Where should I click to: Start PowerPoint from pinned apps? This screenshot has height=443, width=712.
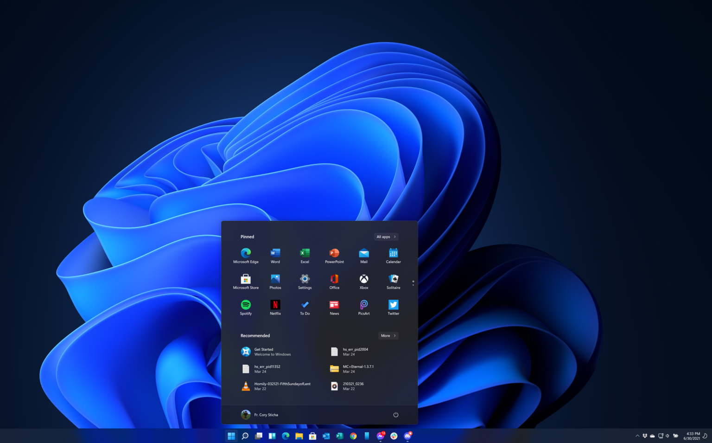point(334,256)
